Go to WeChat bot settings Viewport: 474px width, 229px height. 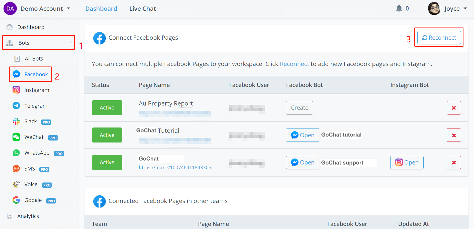coord(34,137)
